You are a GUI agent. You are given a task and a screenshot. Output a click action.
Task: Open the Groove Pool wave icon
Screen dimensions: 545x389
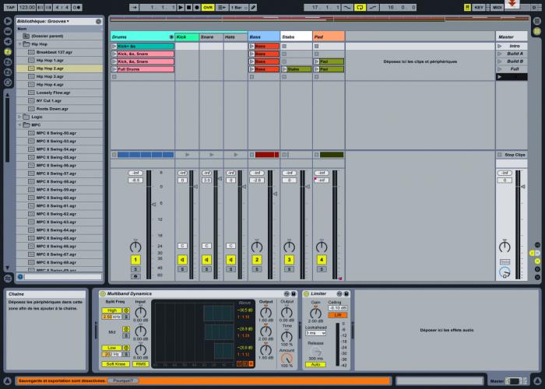(x=8, y=279)
